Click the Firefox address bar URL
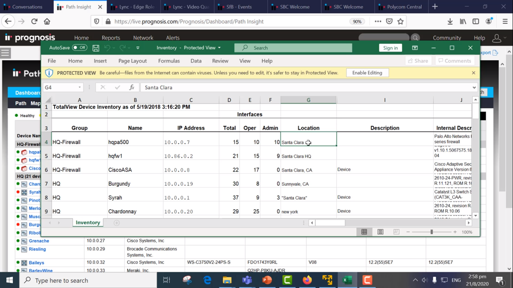513x288 pixels. [x=189, y=22]
